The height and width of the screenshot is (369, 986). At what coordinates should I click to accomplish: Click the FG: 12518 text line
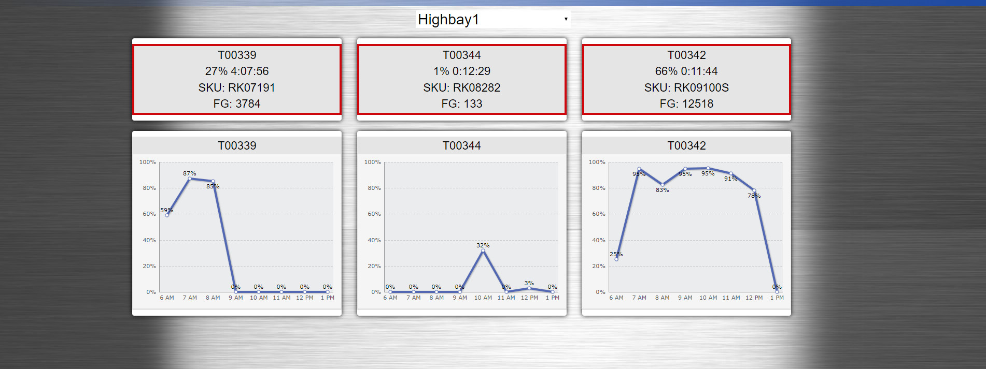(686, 104)
